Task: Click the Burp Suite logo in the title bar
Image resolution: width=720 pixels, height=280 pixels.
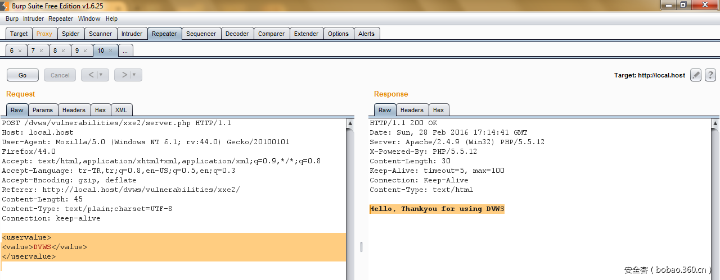Action: tap(6, 4)
